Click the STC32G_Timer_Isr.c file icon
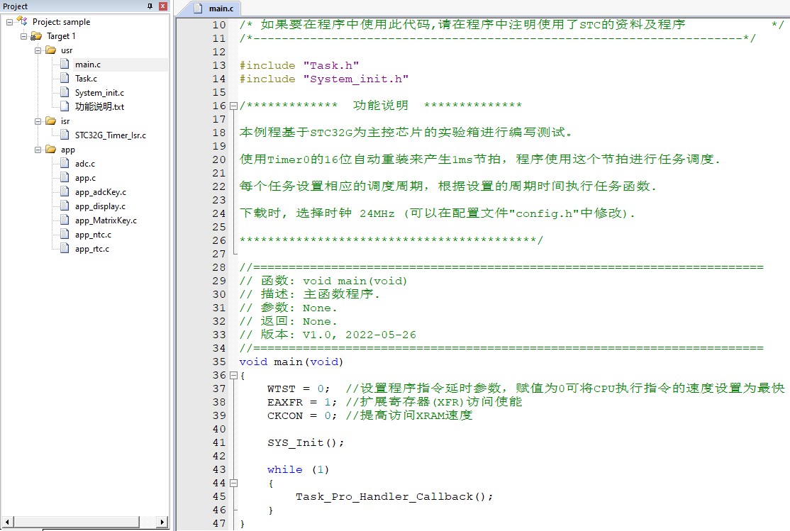This screenshot has width=790, height=531. tap(65, 135)
